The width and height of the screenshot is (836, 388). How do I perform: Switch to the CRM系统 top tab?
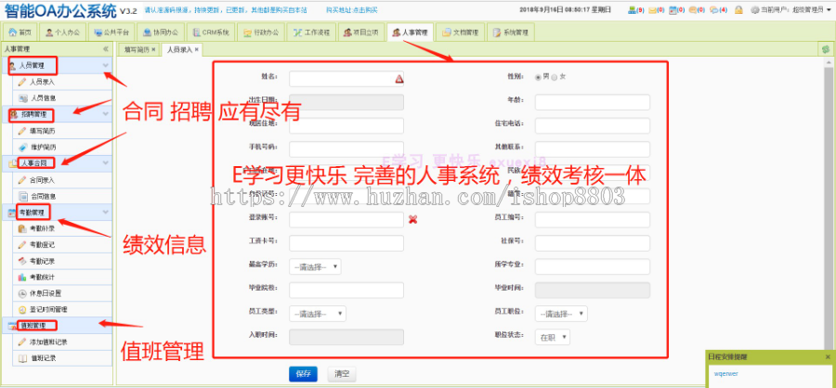pyautogui.click(x=215, y=32)
